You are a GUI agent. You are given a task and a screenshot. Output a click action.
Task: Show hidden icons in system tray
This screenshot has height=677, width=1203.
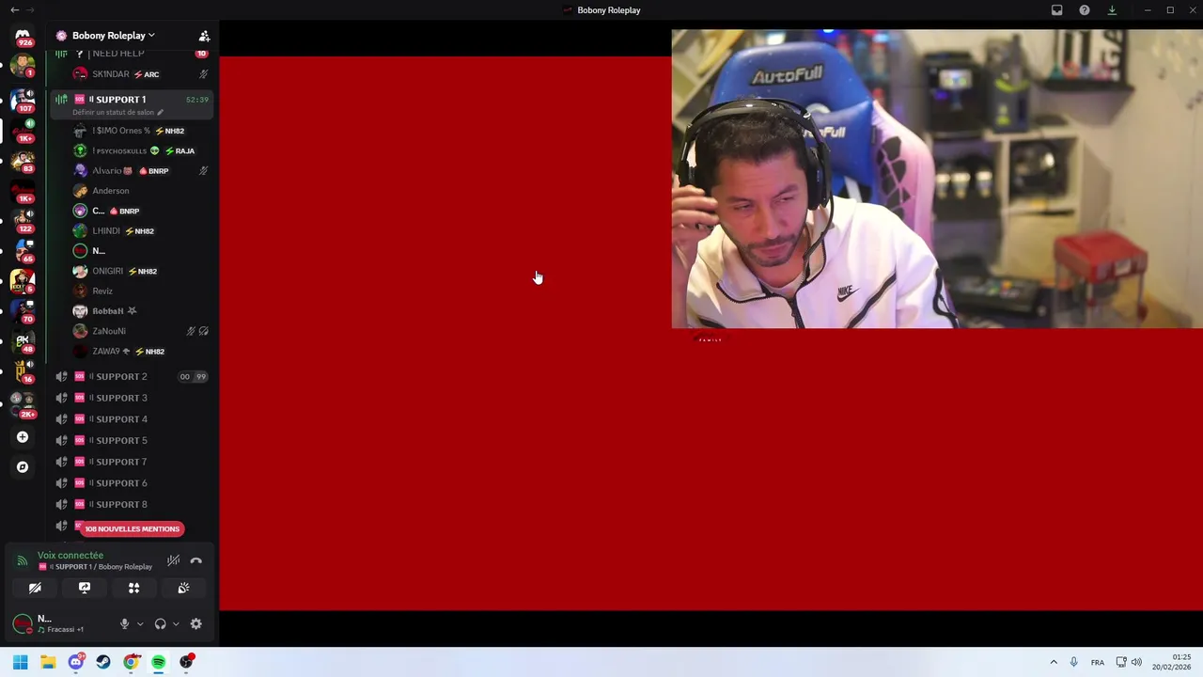pyautogui.click(x=1054, y=662)
